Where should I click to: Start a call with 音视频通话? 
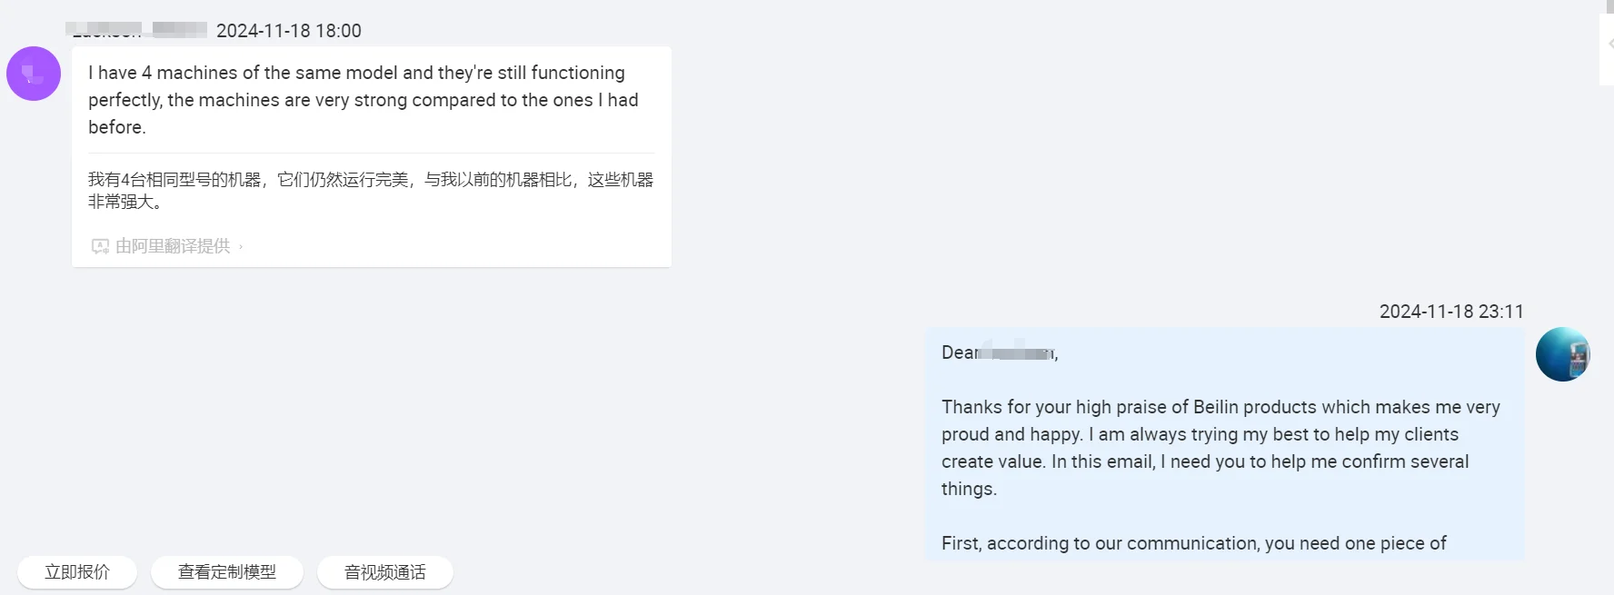(x=384, y=572)
